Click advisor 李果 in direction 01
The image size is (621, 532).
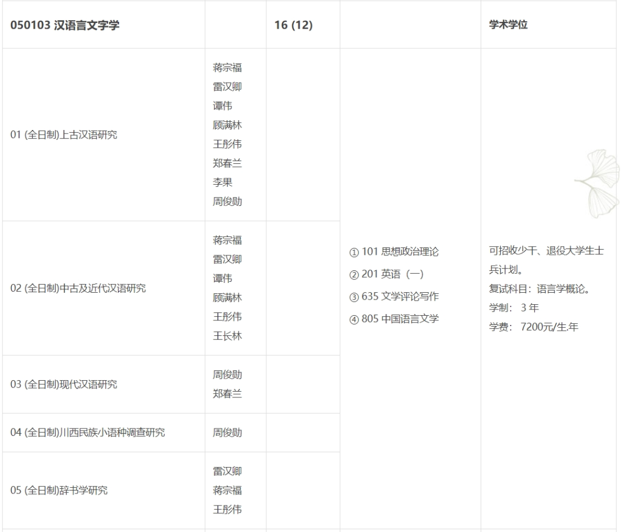(223, 182)
